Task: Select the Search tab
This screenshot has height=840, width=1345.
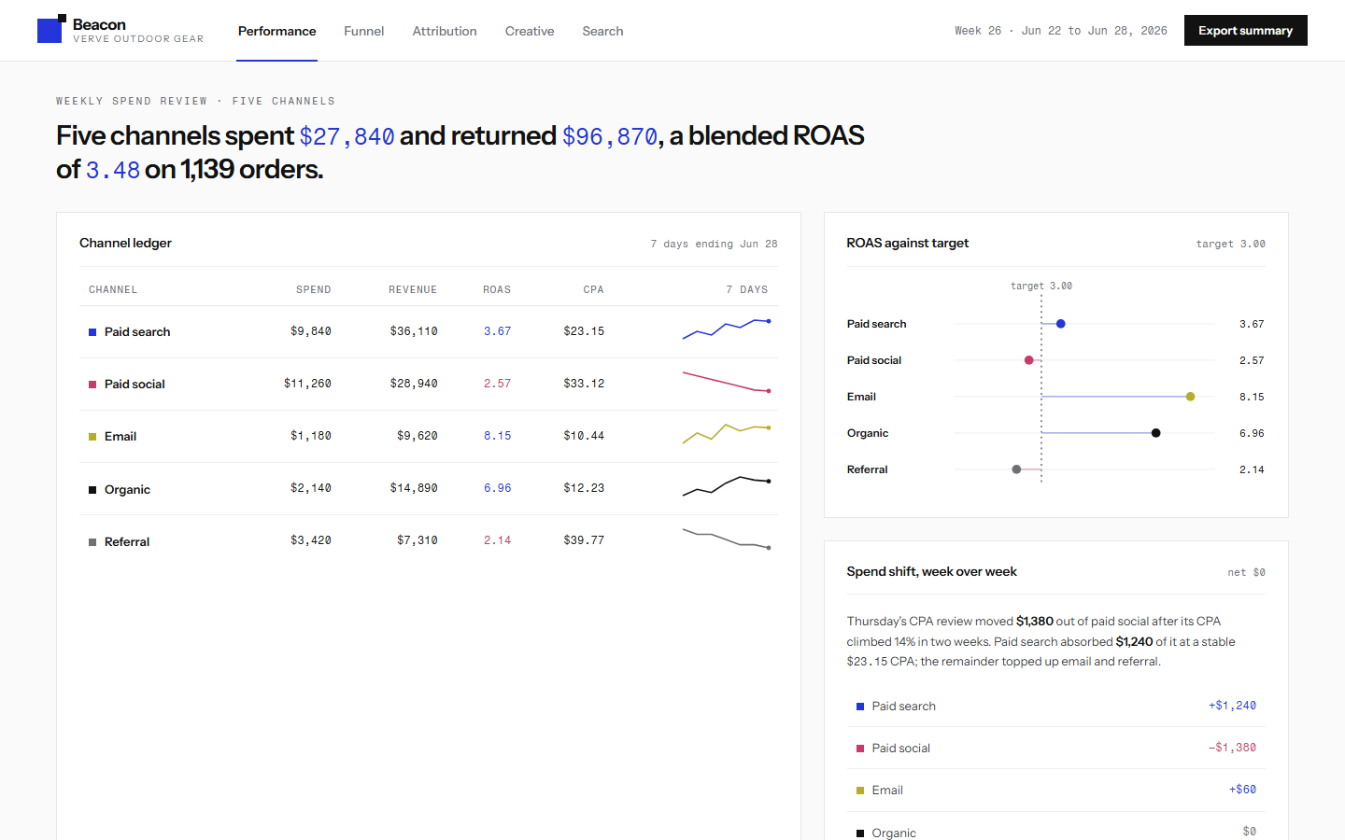Action: pyautogui.click(x=602, y=31)
